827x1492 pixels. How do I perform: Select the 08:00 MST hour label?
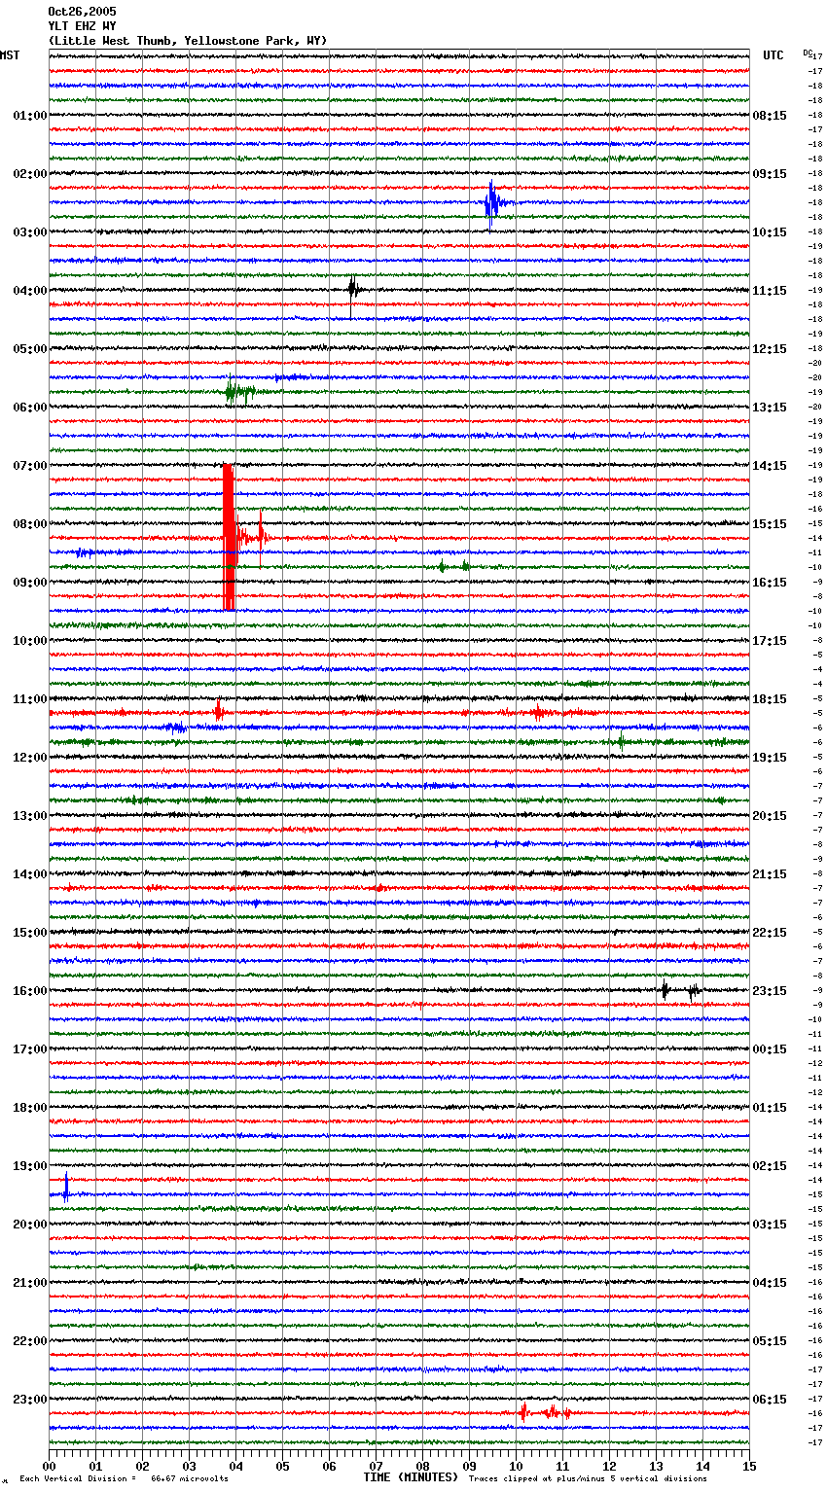[29, 524]
